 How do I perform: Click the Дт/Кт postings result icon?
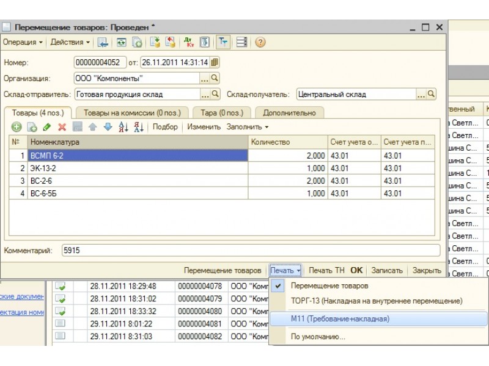click(189, 42)
